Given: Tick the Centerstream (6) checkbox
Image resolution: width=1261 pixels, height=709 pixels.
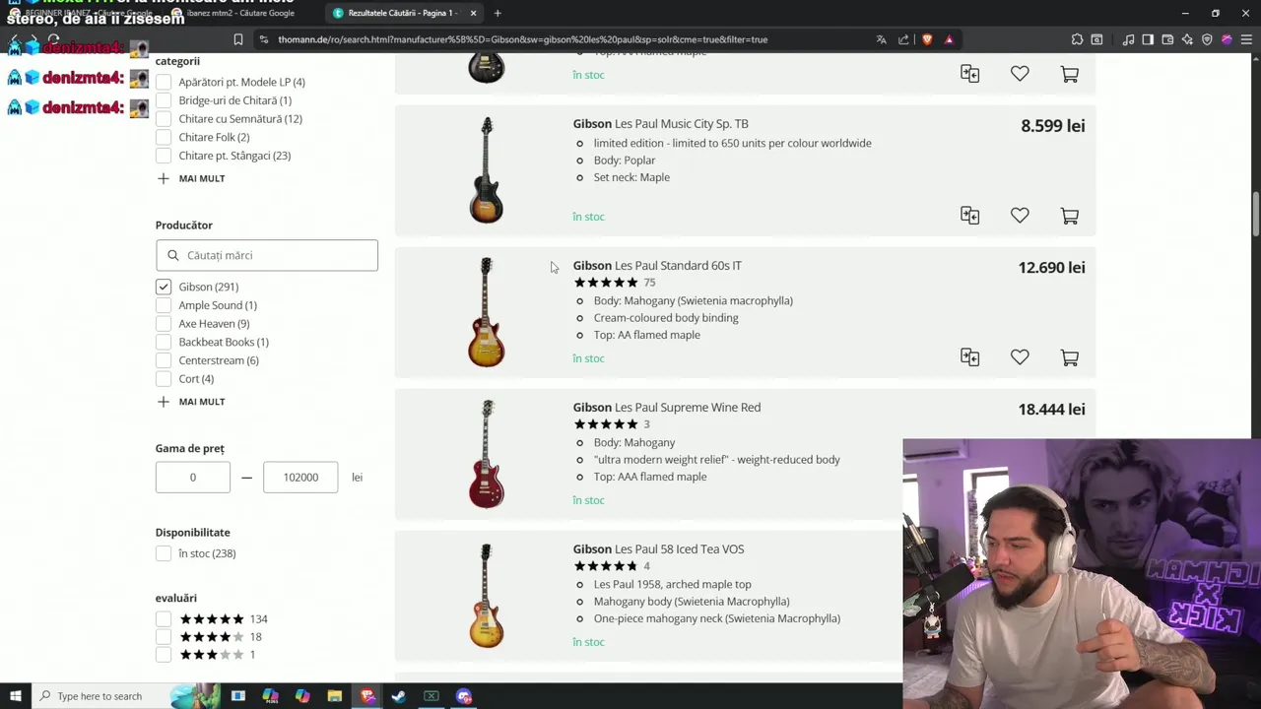Looking at the screenshot, I should point(164,360).
